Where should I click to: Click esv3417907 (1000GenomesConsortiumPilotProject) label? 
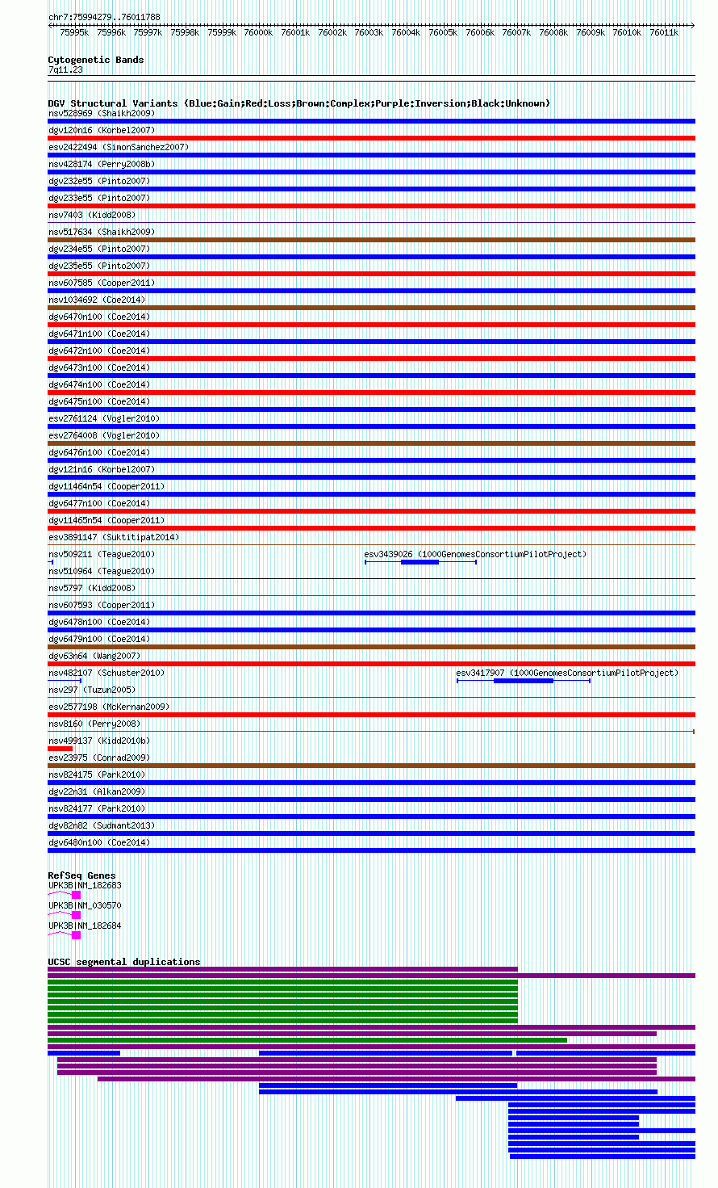coord(567,673)
